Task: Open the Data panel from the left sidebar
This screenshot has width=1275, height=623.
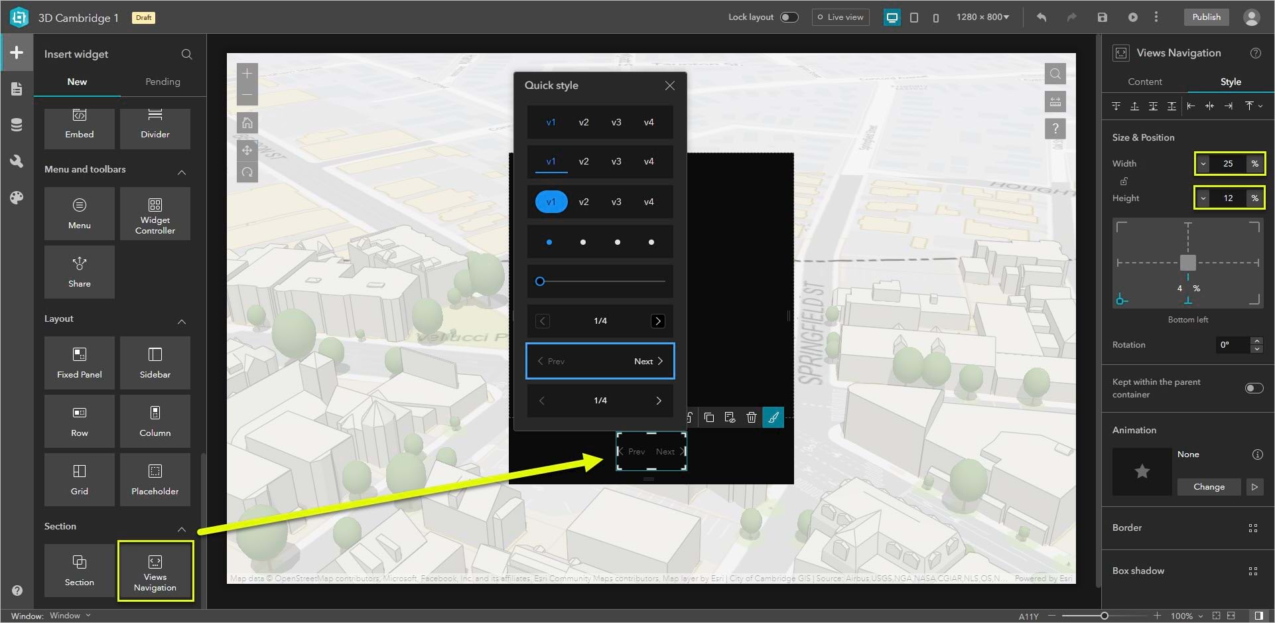Action: coord(16,124)
